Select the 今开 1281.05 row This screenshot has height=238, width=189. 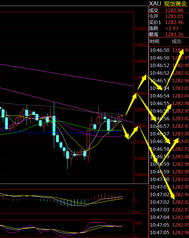[169, 16]
